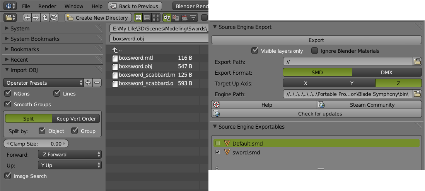Open the Up axis dropdown

tap(70, 165)
